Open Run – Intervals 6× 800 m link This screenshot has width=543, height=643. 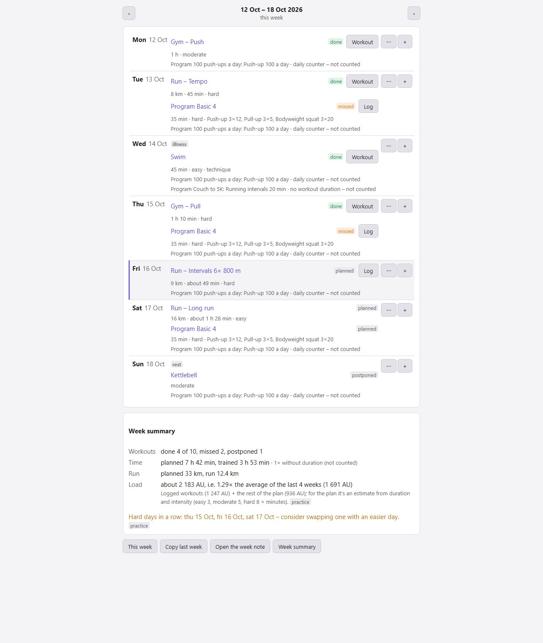[206, 271]
